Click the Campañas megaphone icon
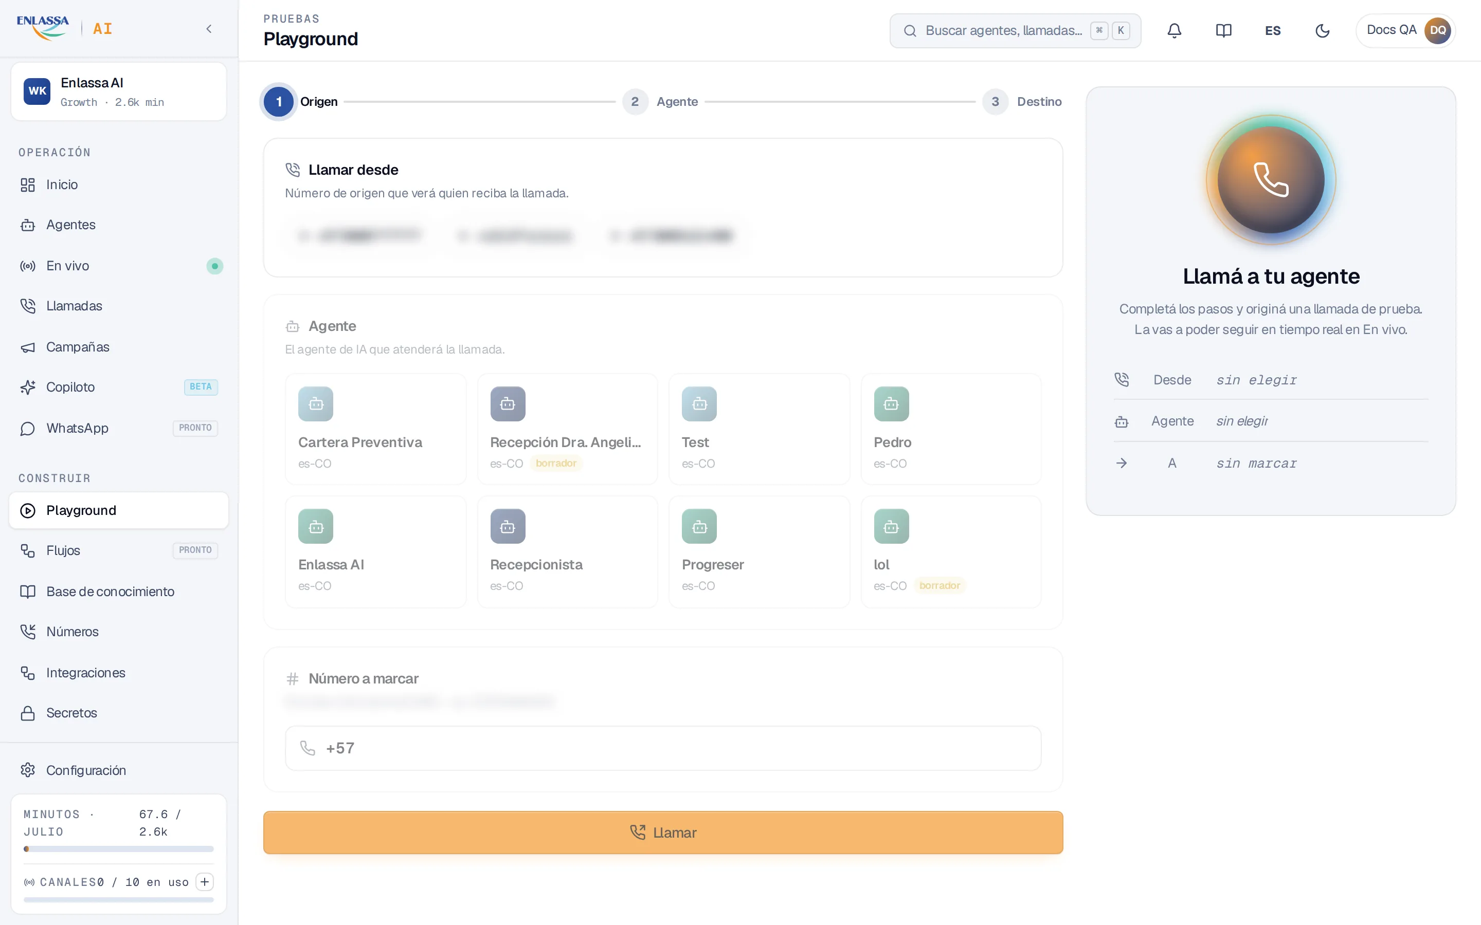 click(x=28, y=347)
